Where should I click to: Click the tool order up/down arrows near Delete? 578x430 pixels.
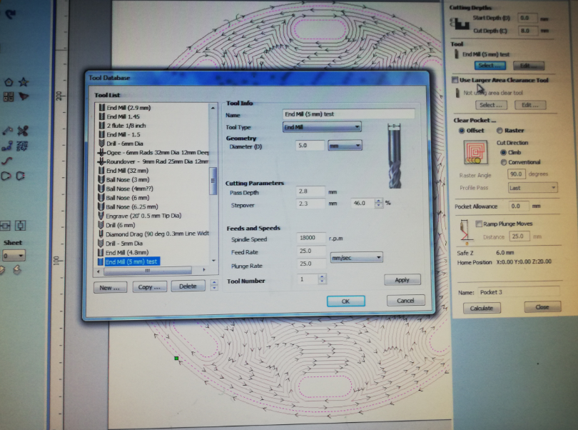point(214,285)
